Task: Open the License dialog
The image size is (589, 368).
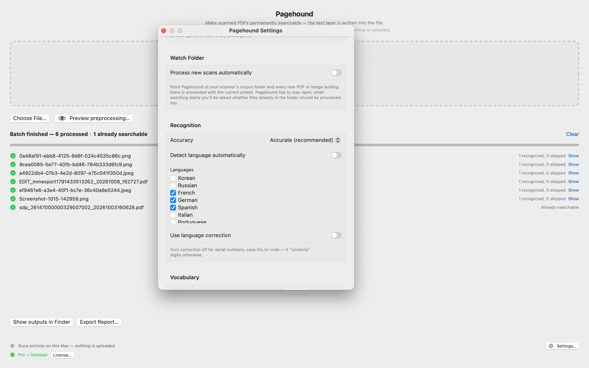Action: point(62,355)
